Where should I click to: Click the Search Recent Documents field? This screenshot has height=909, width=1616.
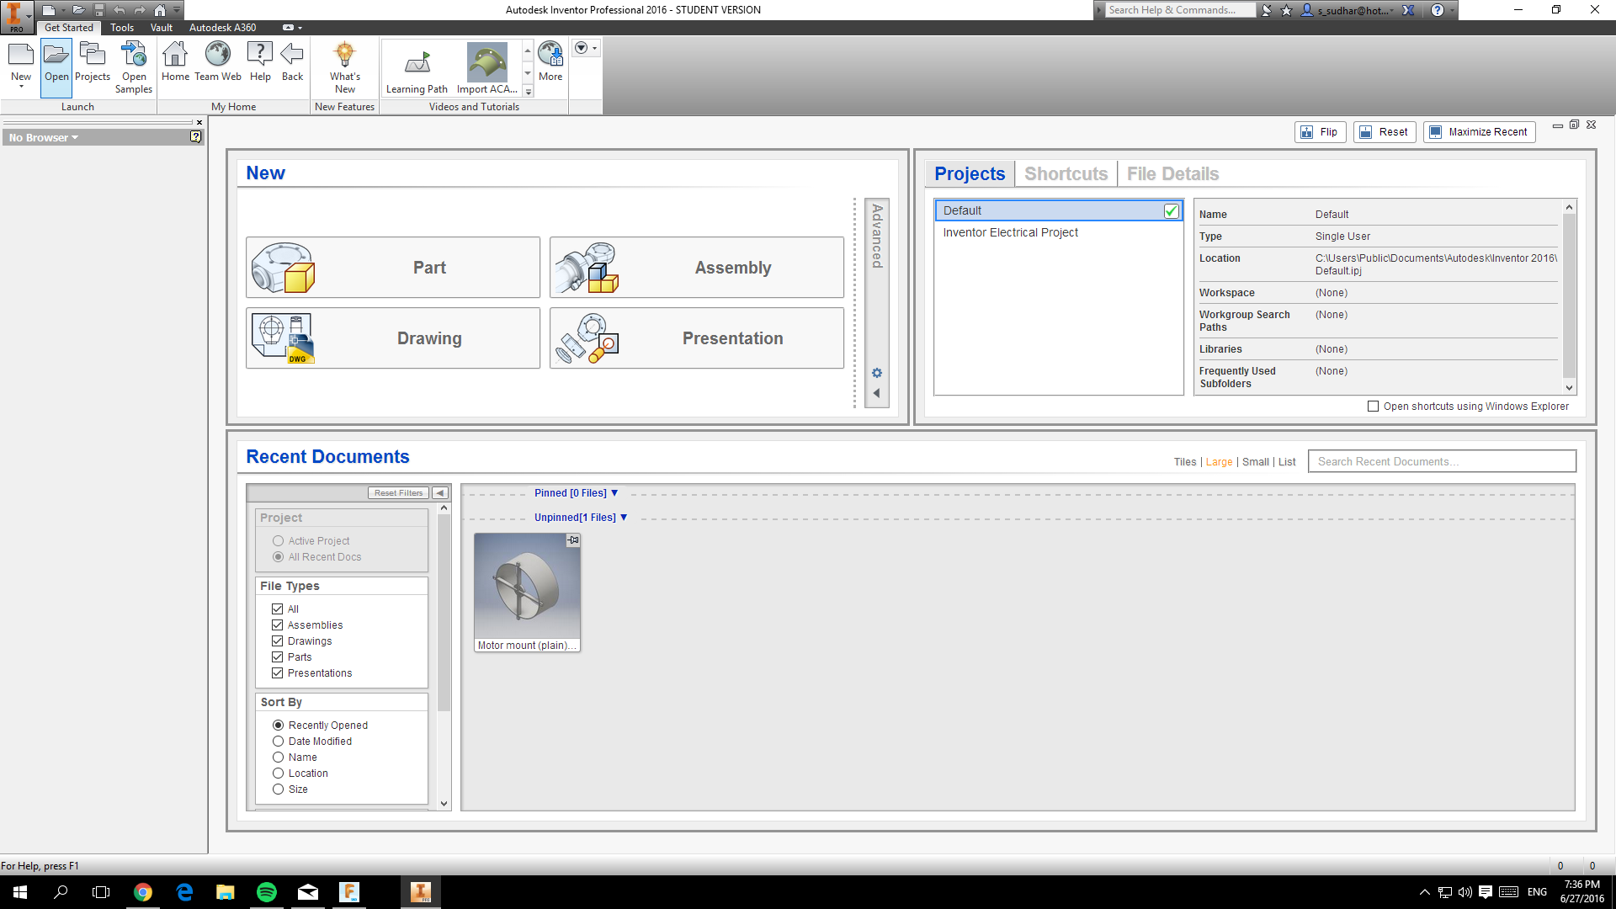coord(1442,461)
